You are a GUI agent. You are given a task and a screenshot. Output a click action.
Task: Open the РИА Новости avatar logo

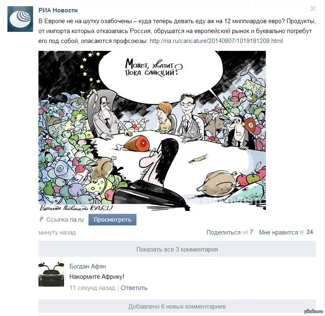pyautogui.click(x=20, y=19)
